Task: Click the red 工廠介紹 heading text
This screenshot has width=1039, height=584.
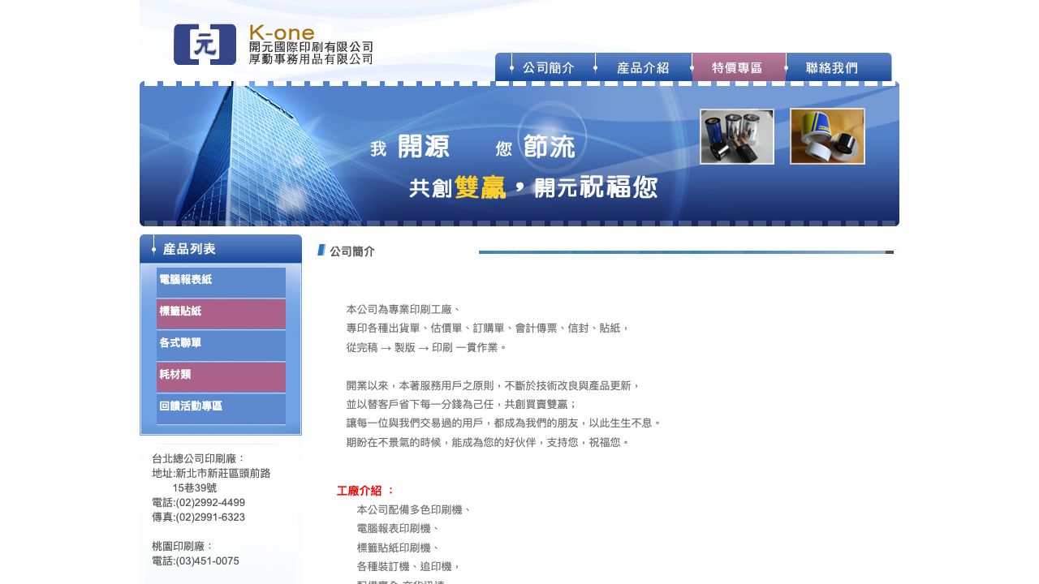Action: click(360, 490)
